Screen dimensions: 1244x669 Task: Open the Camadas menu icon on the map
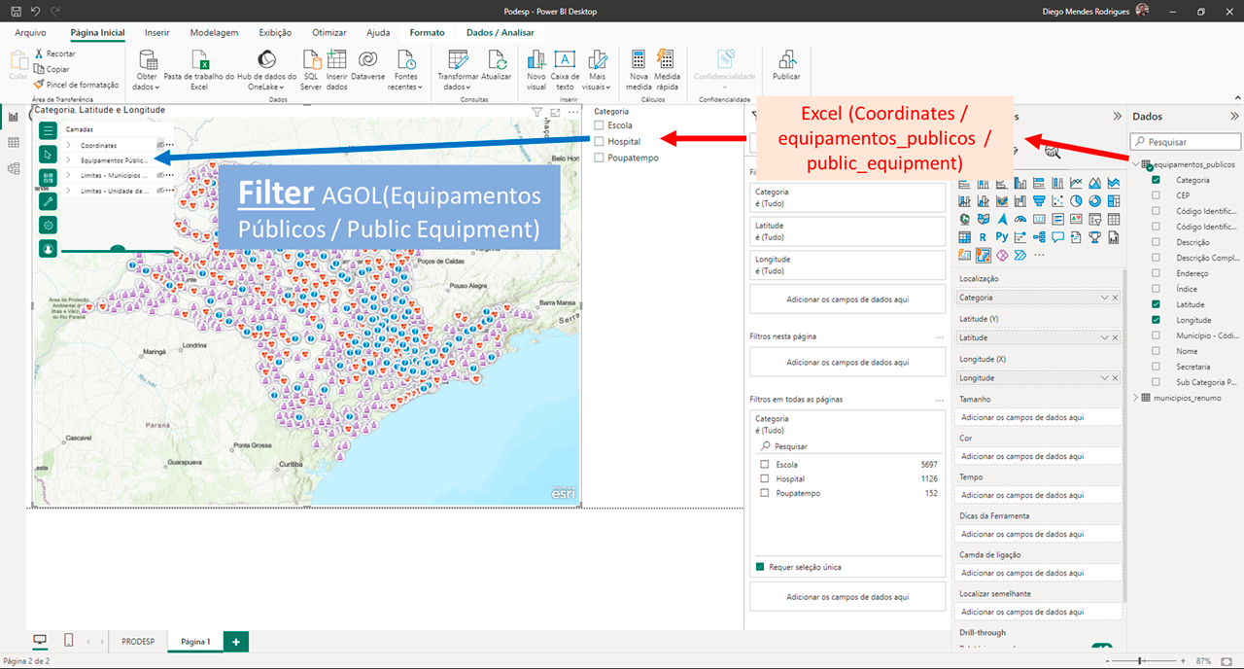[50, 131]
